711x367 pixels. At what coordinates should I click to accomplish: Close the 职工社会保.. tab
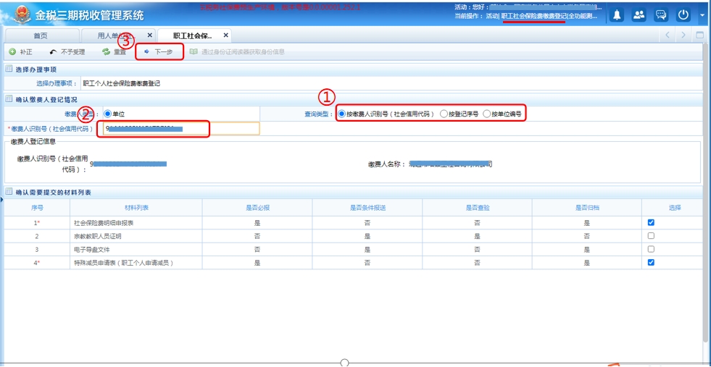coord(225,35)
